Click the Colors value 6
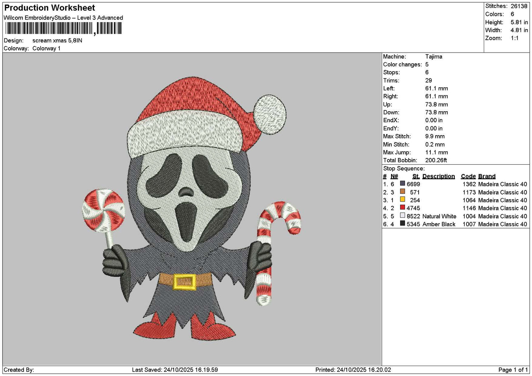 pyautogui.click(x=512, y=14)
